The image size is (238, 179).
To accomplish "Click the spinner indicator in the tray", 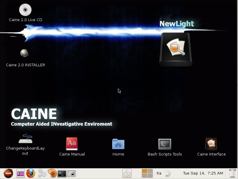I will (x=168, y=173).
